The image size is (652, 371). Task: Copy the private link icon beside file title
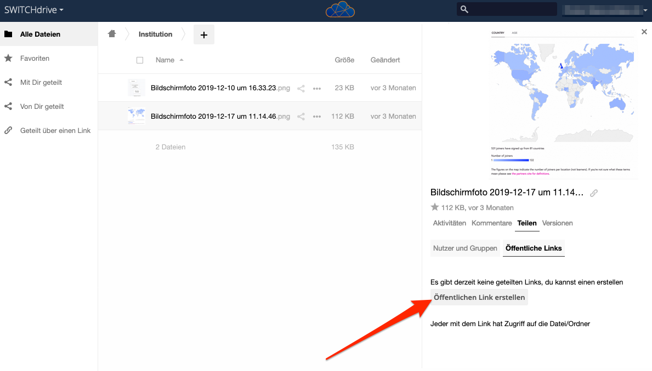point(593,193)
